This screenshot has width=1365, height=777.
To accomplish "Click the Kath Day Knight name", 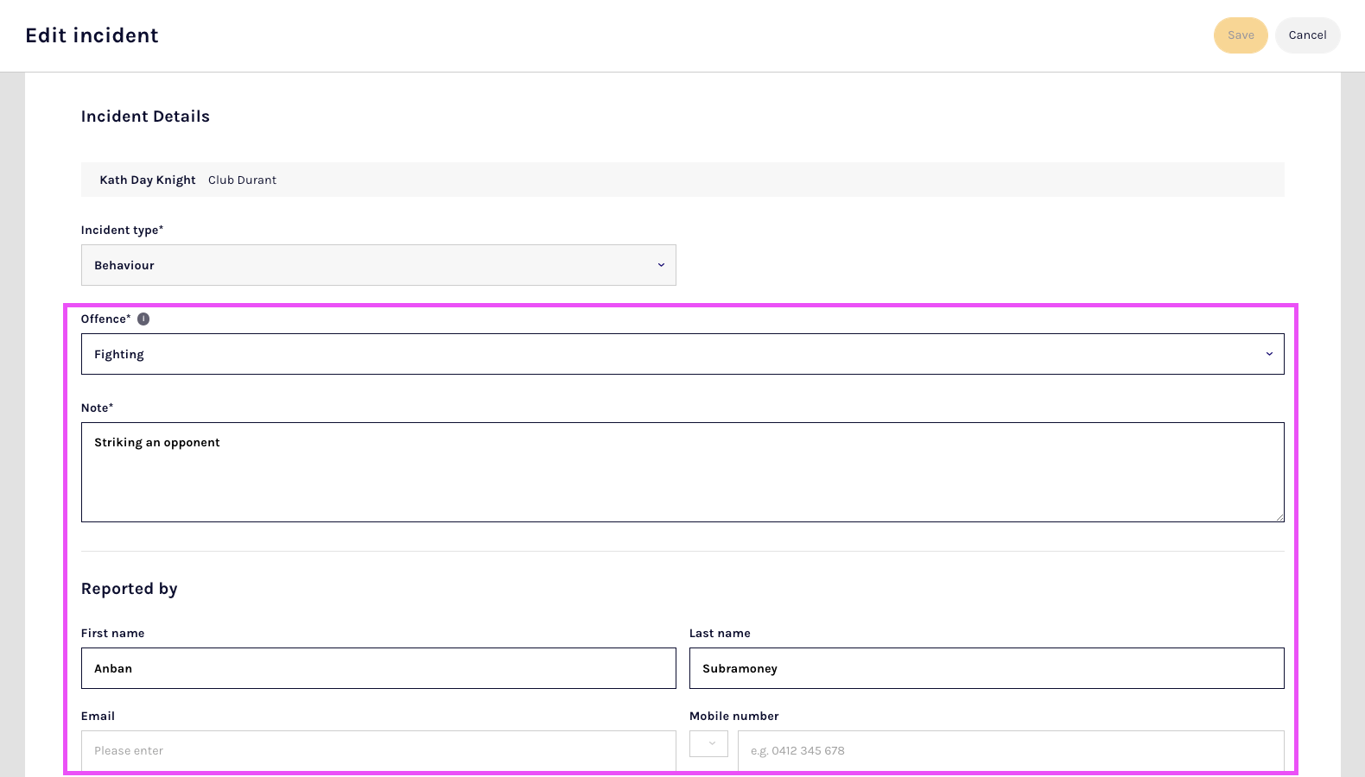I will (148, 180).
